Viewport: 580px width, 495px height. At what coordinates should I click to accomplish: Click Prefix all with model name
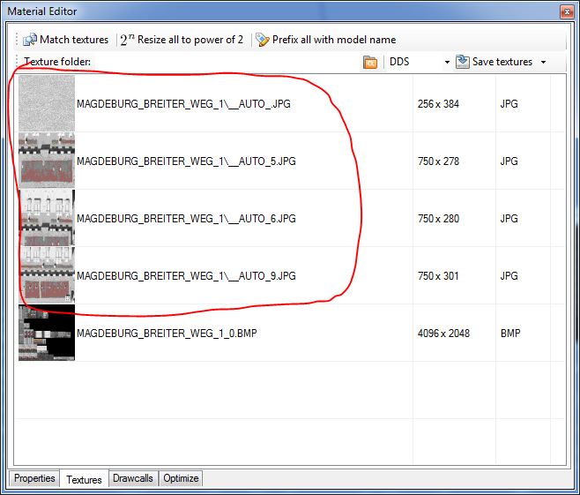(x=325, y=40)
